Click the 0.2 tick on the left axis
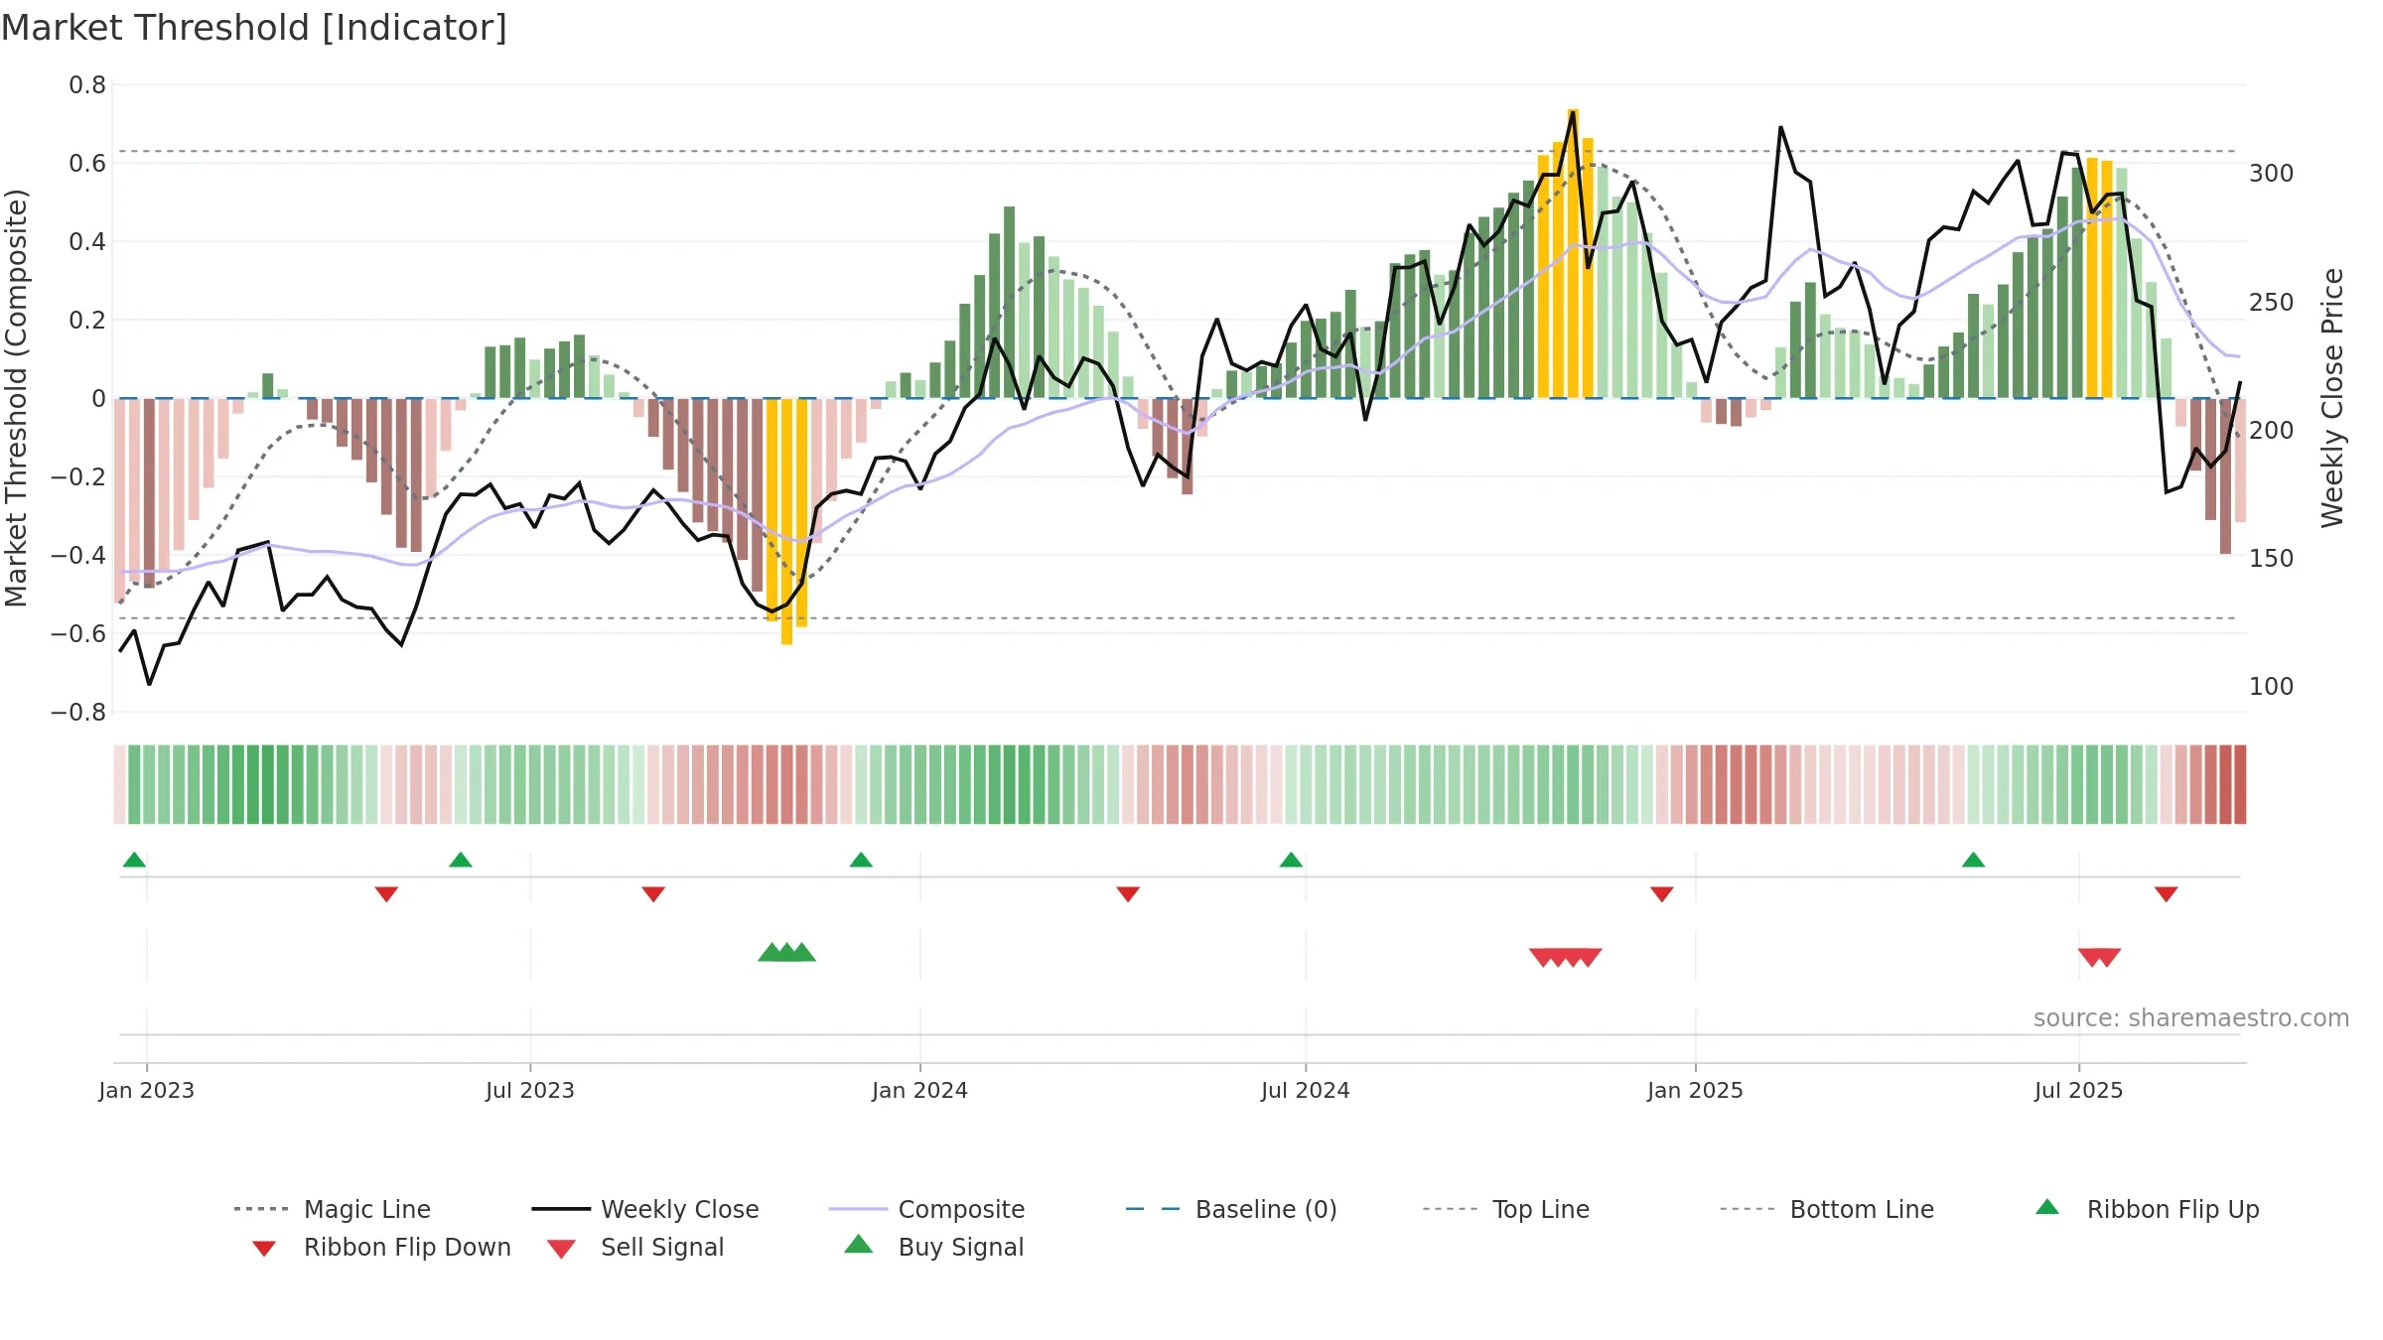2383x1340 pixels. (x=87, y=321)
